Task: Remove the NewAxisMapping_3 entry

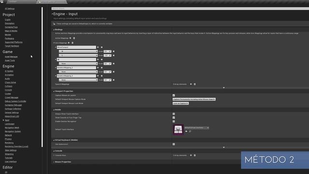Action: (102, 76)
